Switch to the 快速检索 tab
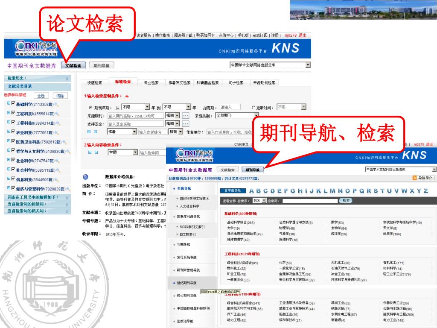Image resolution: width=437 pixels, height=328 pixels. (94, 83)
